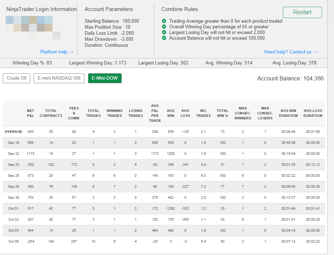Select the Oct 06 row date

[x=13, y=242]
